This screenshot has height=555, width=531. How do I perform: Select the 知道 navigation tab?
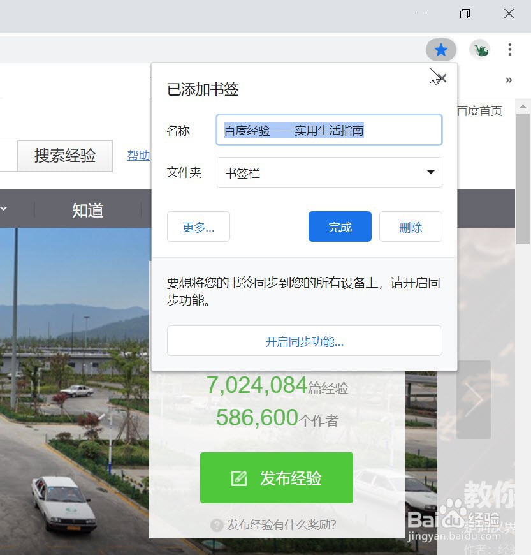click(x=88, y=211)
